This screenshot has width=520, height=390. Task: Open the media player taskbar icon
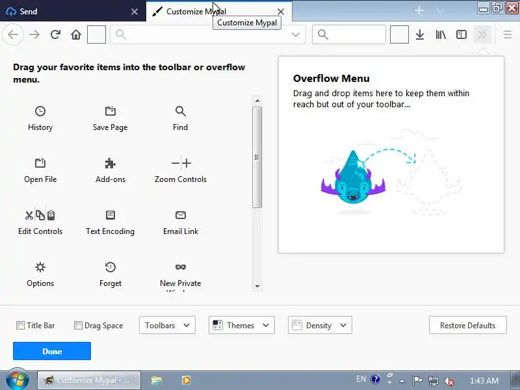click(187, 380)
